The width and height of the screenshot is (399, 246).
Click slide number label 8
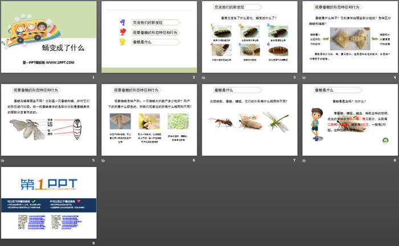(x=395, y=160)
